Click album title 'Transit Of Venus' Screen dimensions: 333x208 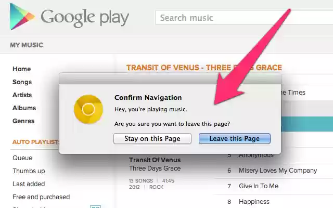point(155,160)
